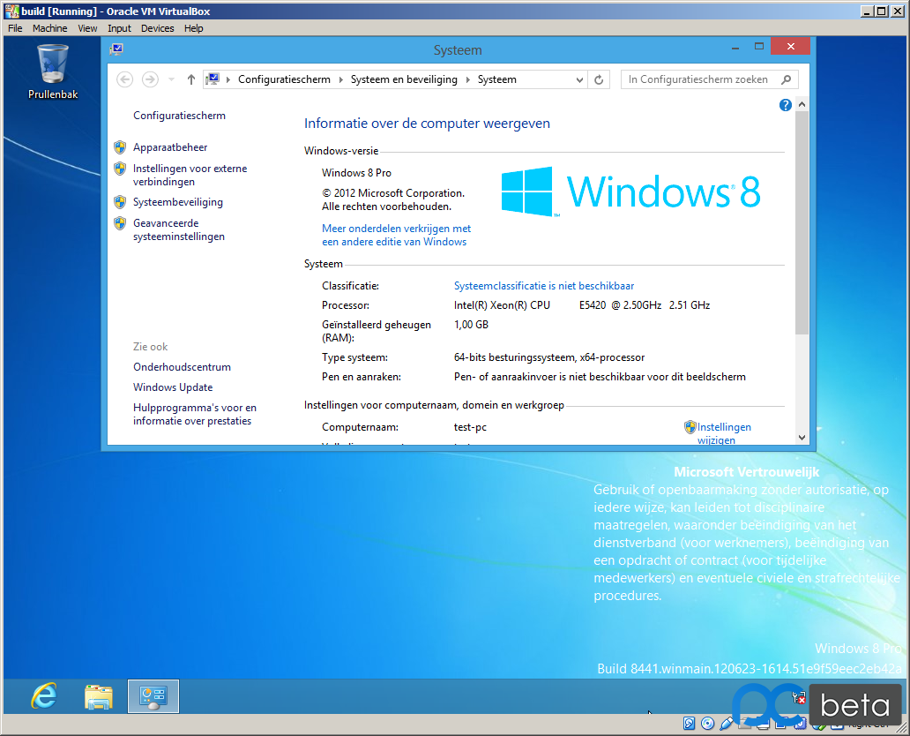Image resolution: width=910 pixels, height=736 pixels.
Task: Click the Control Panel taskbar icon
Action: coord(153,696)
